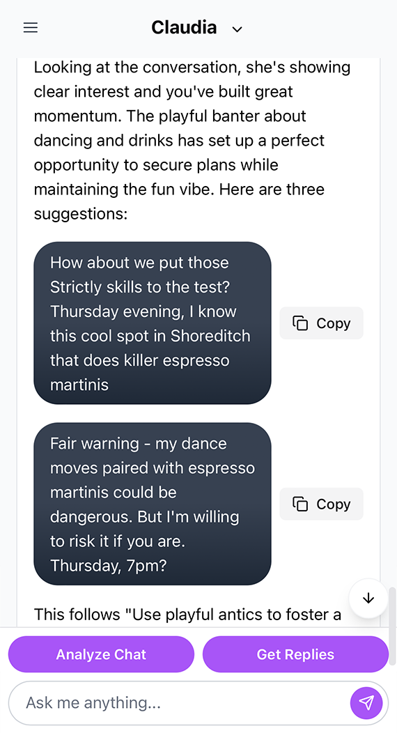Jump to bottom with down-arrow button
This screenshot has width=397, height=733.
click(368, 599)
